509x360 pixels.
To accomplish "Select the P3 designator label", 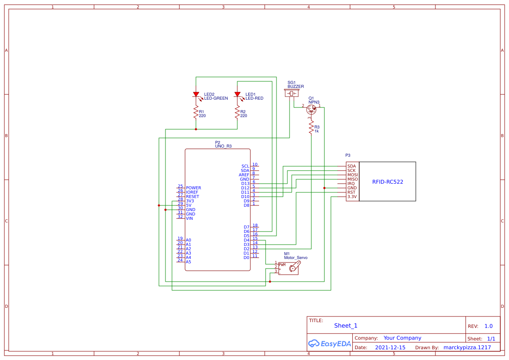I will pos(347,155).
